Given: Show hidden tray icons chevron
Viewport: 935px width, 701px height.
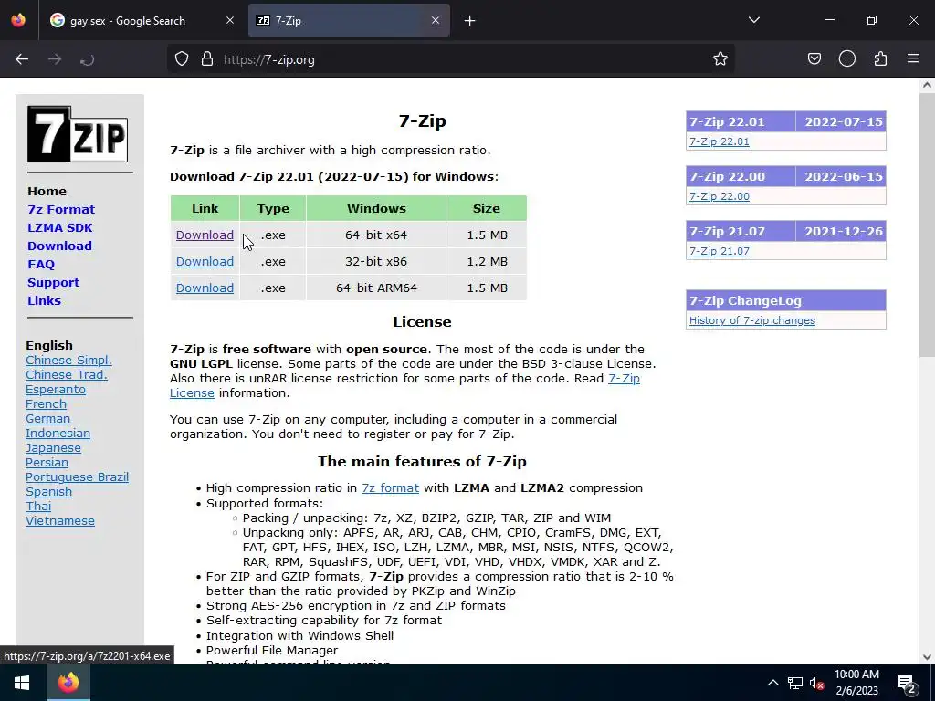Looking at the screenshot, I should point(772,683).
